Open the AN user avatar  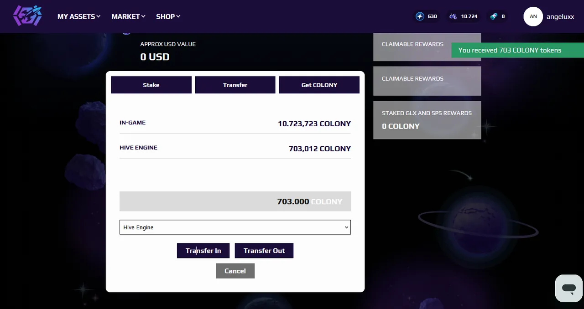(x=533, y=16)
